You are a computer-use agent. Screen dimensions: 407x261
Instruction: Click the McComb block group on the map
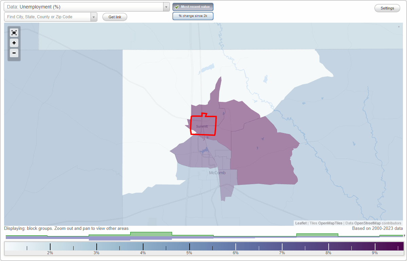(217, 173)
